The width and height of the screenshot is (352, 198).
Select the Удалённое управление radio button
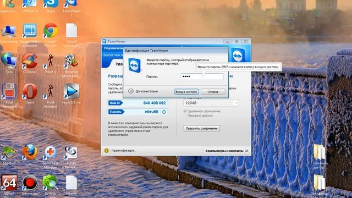[185, 111]
